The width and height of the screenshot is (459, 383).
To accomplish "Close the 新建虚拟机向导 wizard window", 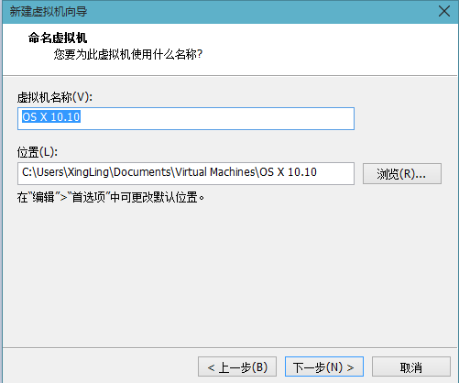I will 443,12.
